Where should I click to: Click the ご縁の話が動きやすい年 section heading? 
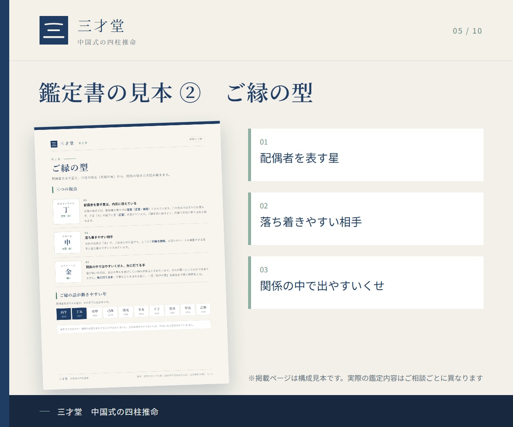pyautogui.click(x=83, y=295)
